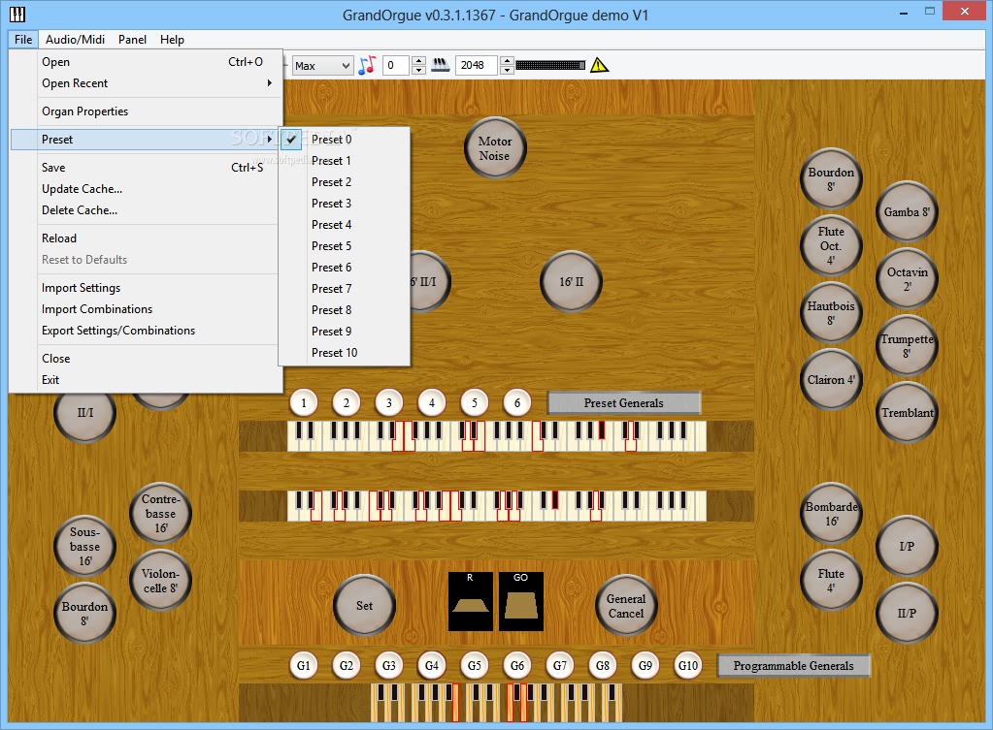993x730 pixels.
Task: Increase the polyphony 2048 spinner
Action: point(507,61)
